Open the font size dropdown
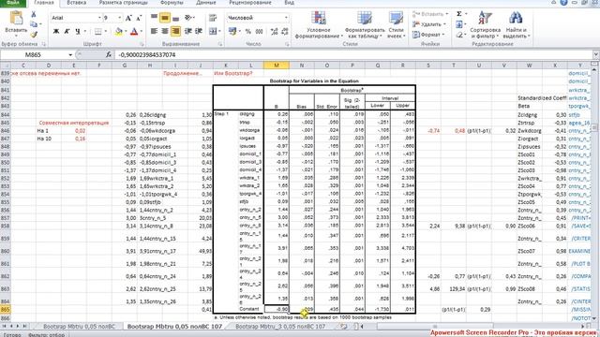The height and width of the screenshot is (337, 600). click(119, 18)
